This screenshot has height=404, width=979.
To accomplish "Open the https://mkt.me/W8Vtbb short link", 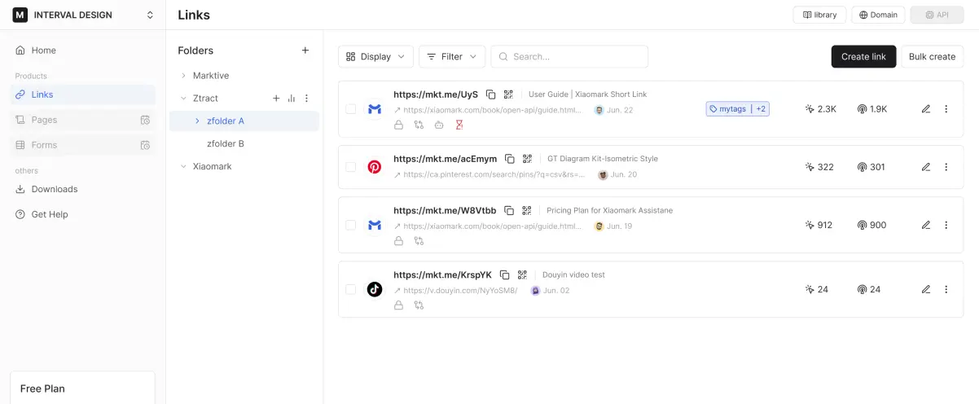I will click(445, 210).
